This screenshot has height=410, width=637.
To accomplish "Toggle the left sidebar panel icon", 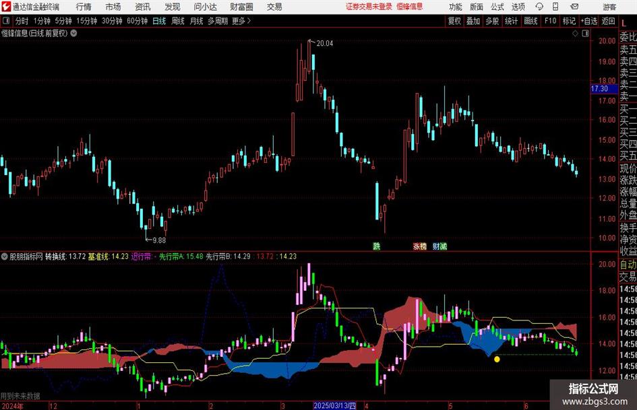I will [x=6, y=21].
